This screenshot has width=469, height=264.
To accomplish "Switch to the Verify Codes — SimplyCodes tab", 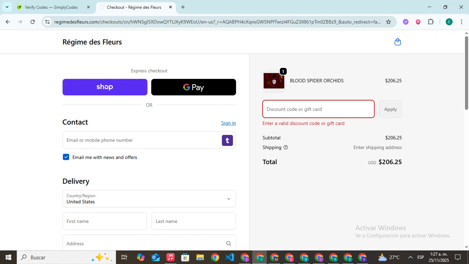I will pos(51,7).
